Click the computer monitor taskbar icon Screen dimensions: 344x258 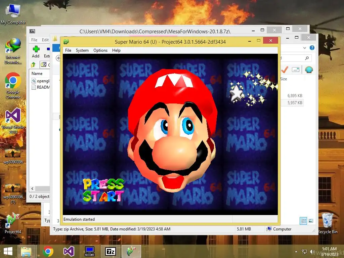click(x=90, y=251)
